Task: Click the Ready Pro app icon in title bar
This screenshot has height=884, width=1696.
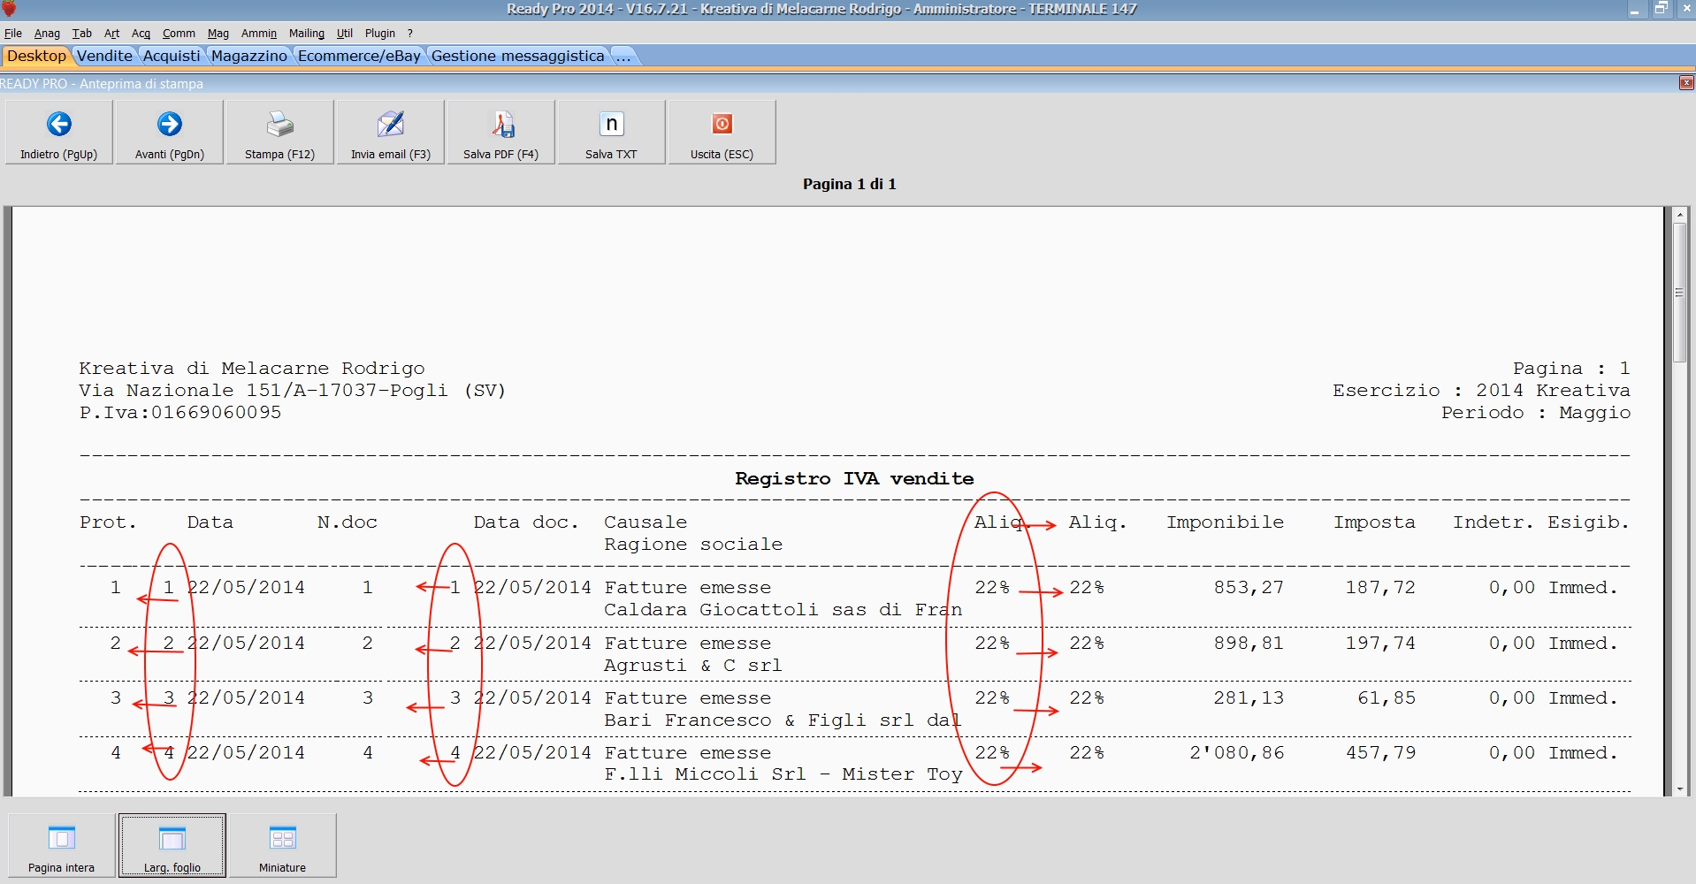Action: 10,9
